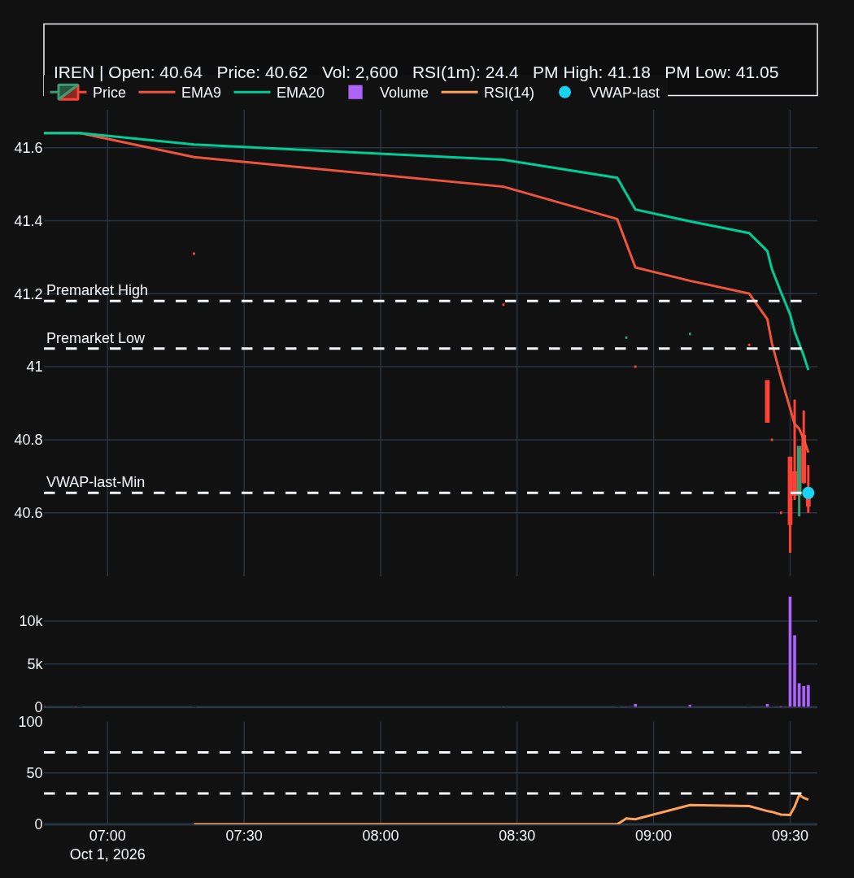854x878 pixels.
Task: Click the 08:00 x-axis tick label
Action: click(x=381, y=836)
